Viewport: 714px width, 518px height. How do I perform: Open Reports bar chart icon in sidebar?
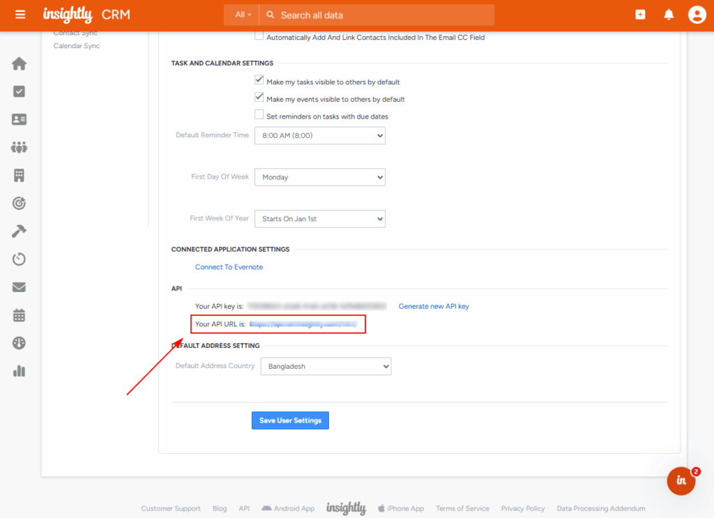(19, 370)
